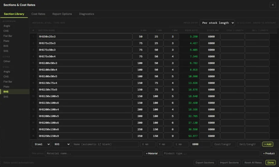
Task: Click the Done button
Action: pos(271,162)
